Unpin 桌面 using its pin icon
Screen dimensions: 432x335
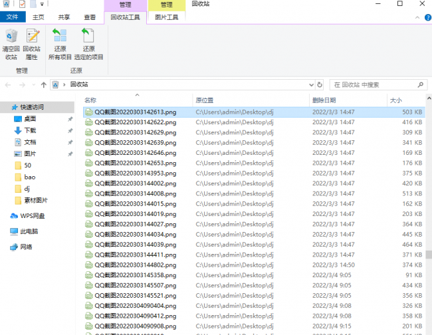click(70, 119)
